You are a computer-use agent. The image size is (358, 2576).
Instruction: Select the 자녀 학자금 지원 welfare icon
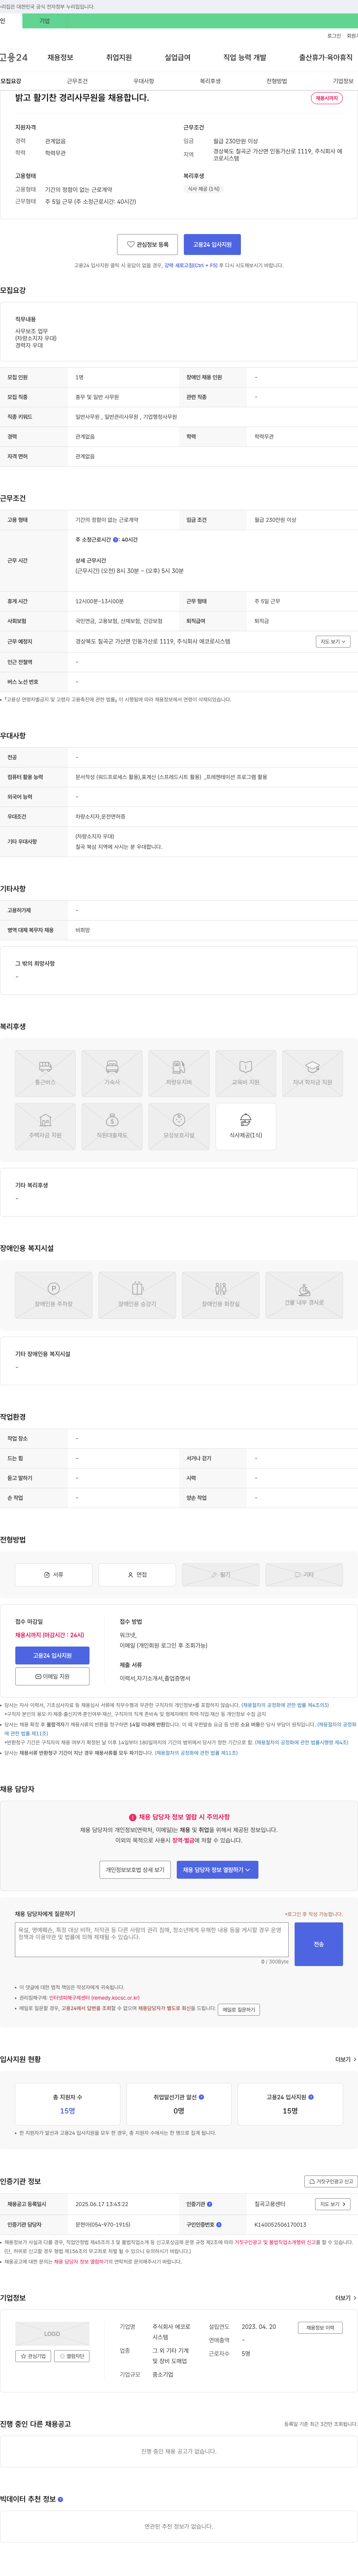[x=313, y=1073]
